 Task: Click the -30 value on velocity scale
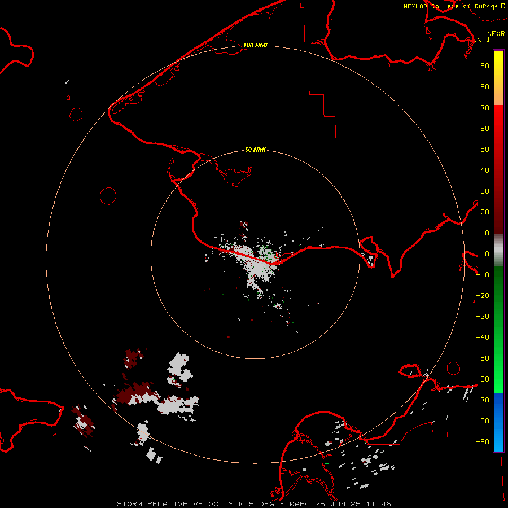[x=483, y=317]
